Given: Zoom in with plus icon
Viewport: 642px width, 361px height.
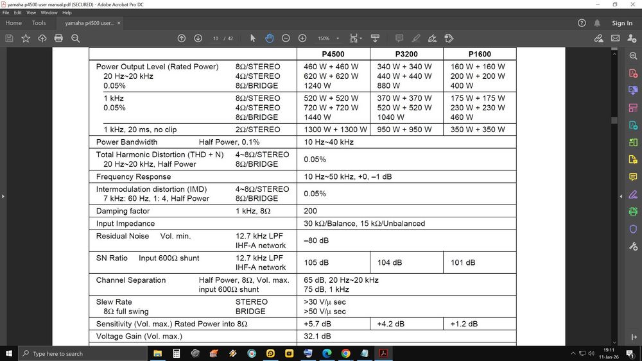Looking at the screenshot, I should [302, 38].
